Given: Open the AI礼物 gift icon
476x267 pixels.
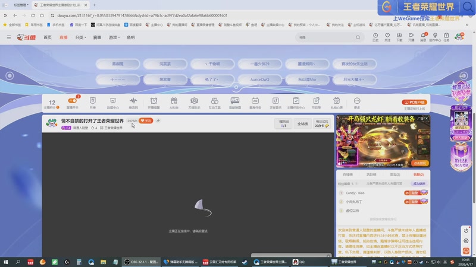Looking at the screenshot, I should click(x=174, y=103).
